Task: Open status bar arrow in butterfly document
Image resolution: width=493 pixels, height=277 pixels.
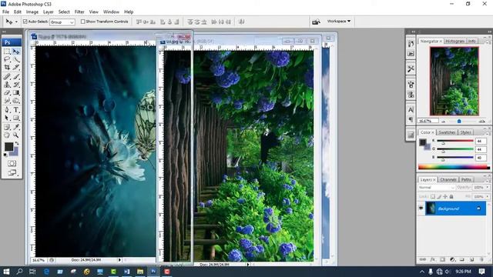Action: [119, 260]
